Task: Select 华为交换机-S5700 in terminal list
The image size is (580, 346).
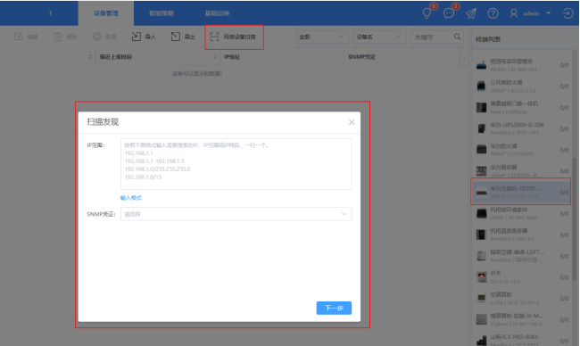Action: coord(521,193)
